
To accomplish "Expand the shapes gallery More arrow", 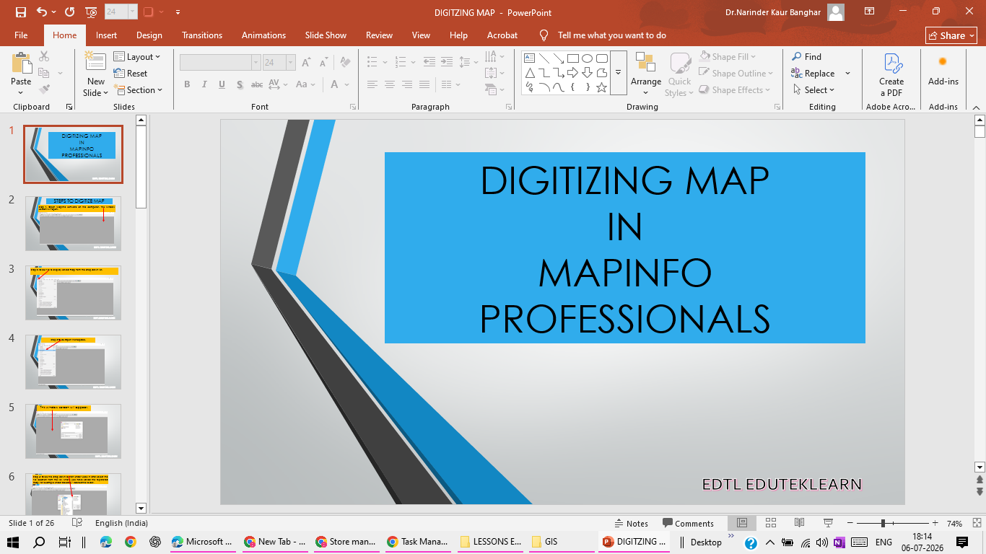I will (x=619, y=73).
